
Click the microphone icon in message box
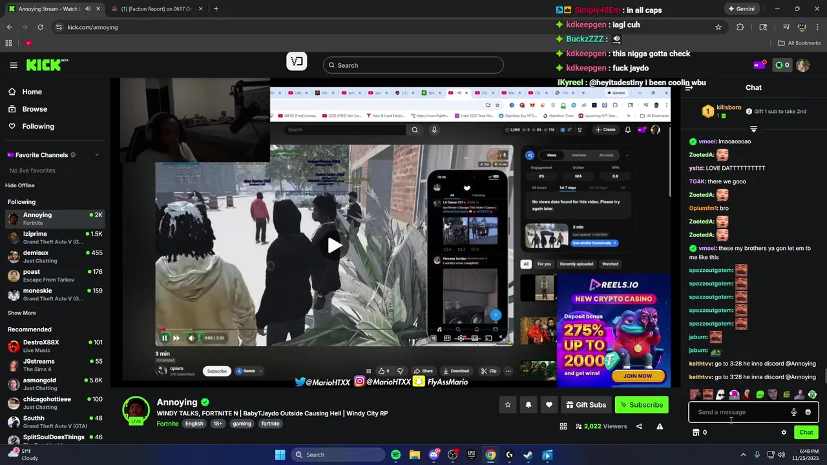coord(793,412)
